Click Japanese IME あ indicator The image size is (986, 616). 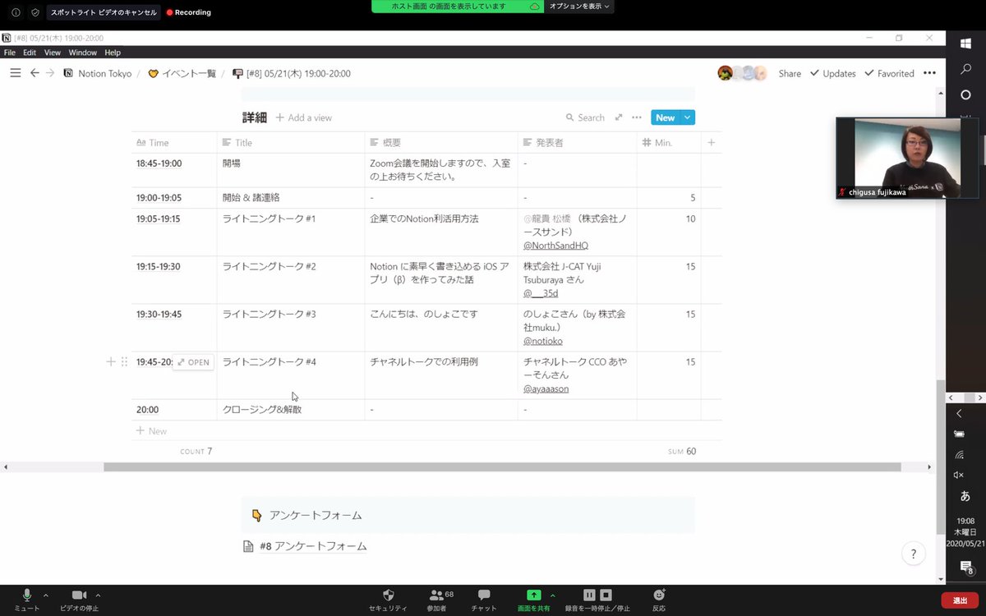point(965,497)
